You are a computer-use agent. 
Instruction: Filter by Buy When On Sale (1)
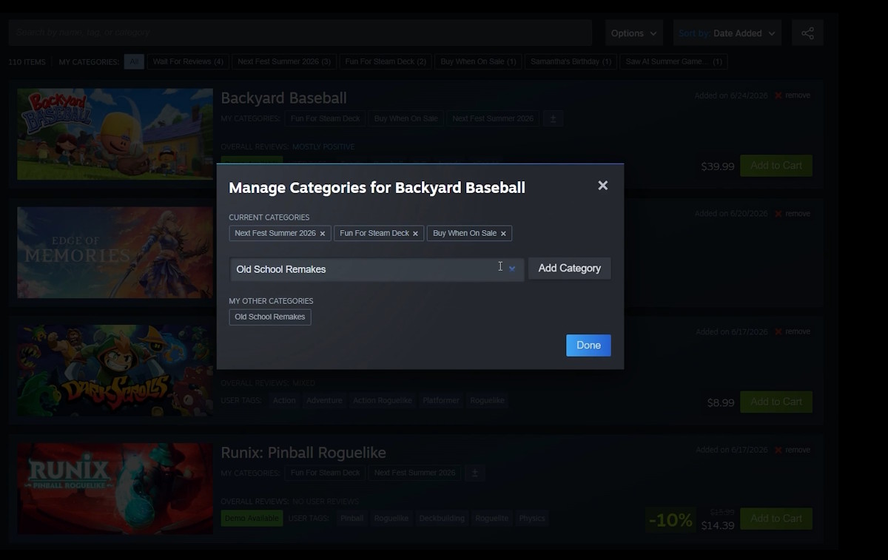[x=478, y=61]
